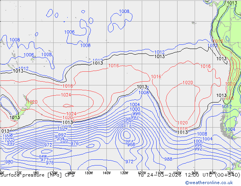Click the '988' isobar label
241x186 pixels.
(168, 159)
